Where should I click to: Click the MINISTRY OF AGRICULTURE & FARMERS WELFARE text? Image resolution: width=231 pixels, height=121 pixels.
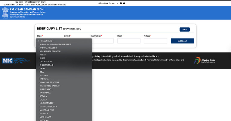coord(45,5)
